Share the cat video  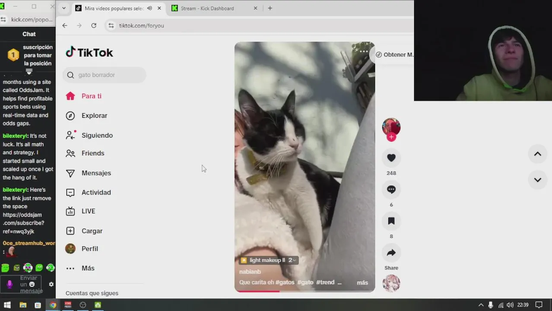coord(391,253)
